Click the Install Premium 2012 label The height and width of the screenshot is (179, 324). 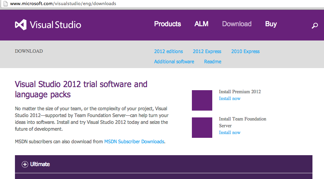[x=240, y=92]
